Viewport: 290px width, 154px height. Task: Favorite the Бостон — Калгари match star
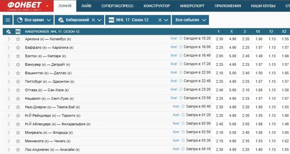click(x=18, y=56)
